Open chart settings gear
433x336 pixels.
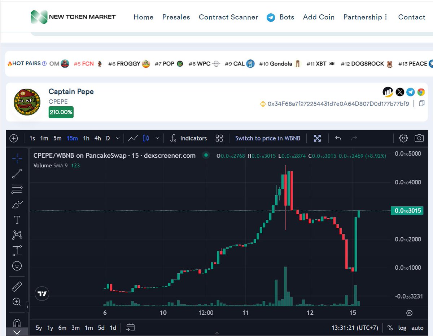(x=403, y=138)
